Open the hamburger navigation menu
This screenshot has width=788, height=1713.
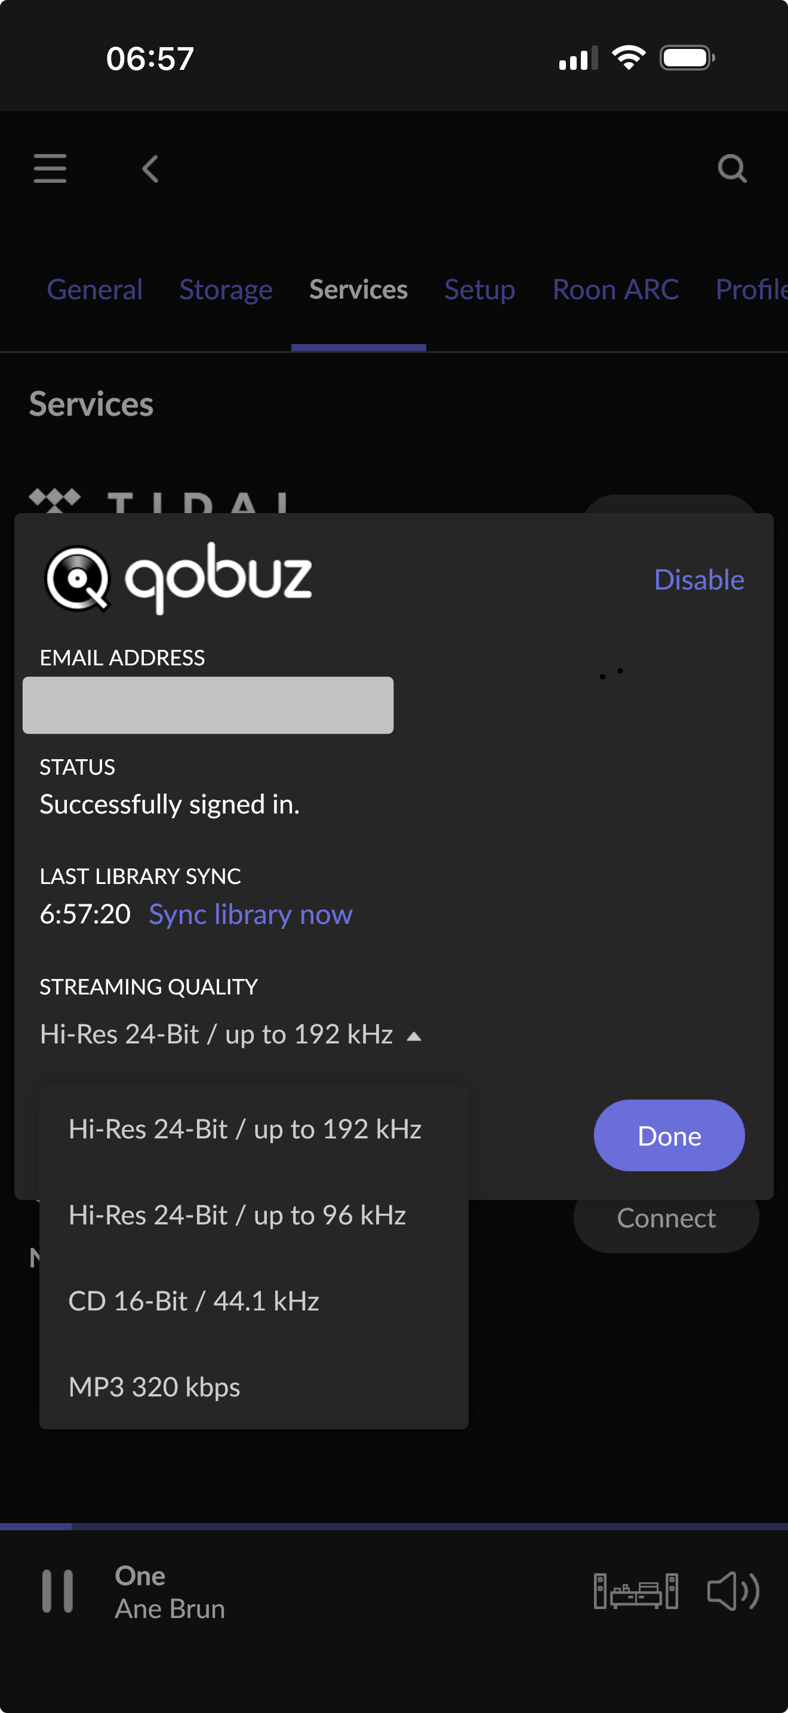(50, 168)
